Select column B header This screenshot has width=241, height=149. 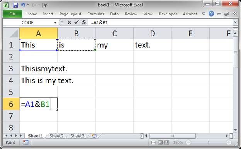pos(76,33)
